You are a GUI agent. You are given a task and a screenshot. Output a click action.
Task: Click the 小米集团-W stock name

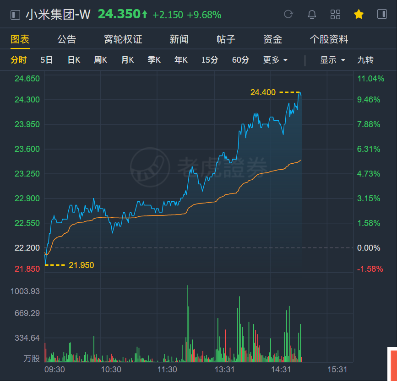pyautogui.click(x=58, y=15)
